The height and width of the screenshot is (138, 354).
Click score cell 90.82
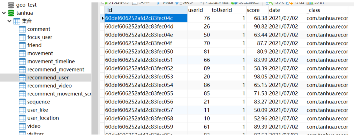pyautogui.click(x=257, y=26)
